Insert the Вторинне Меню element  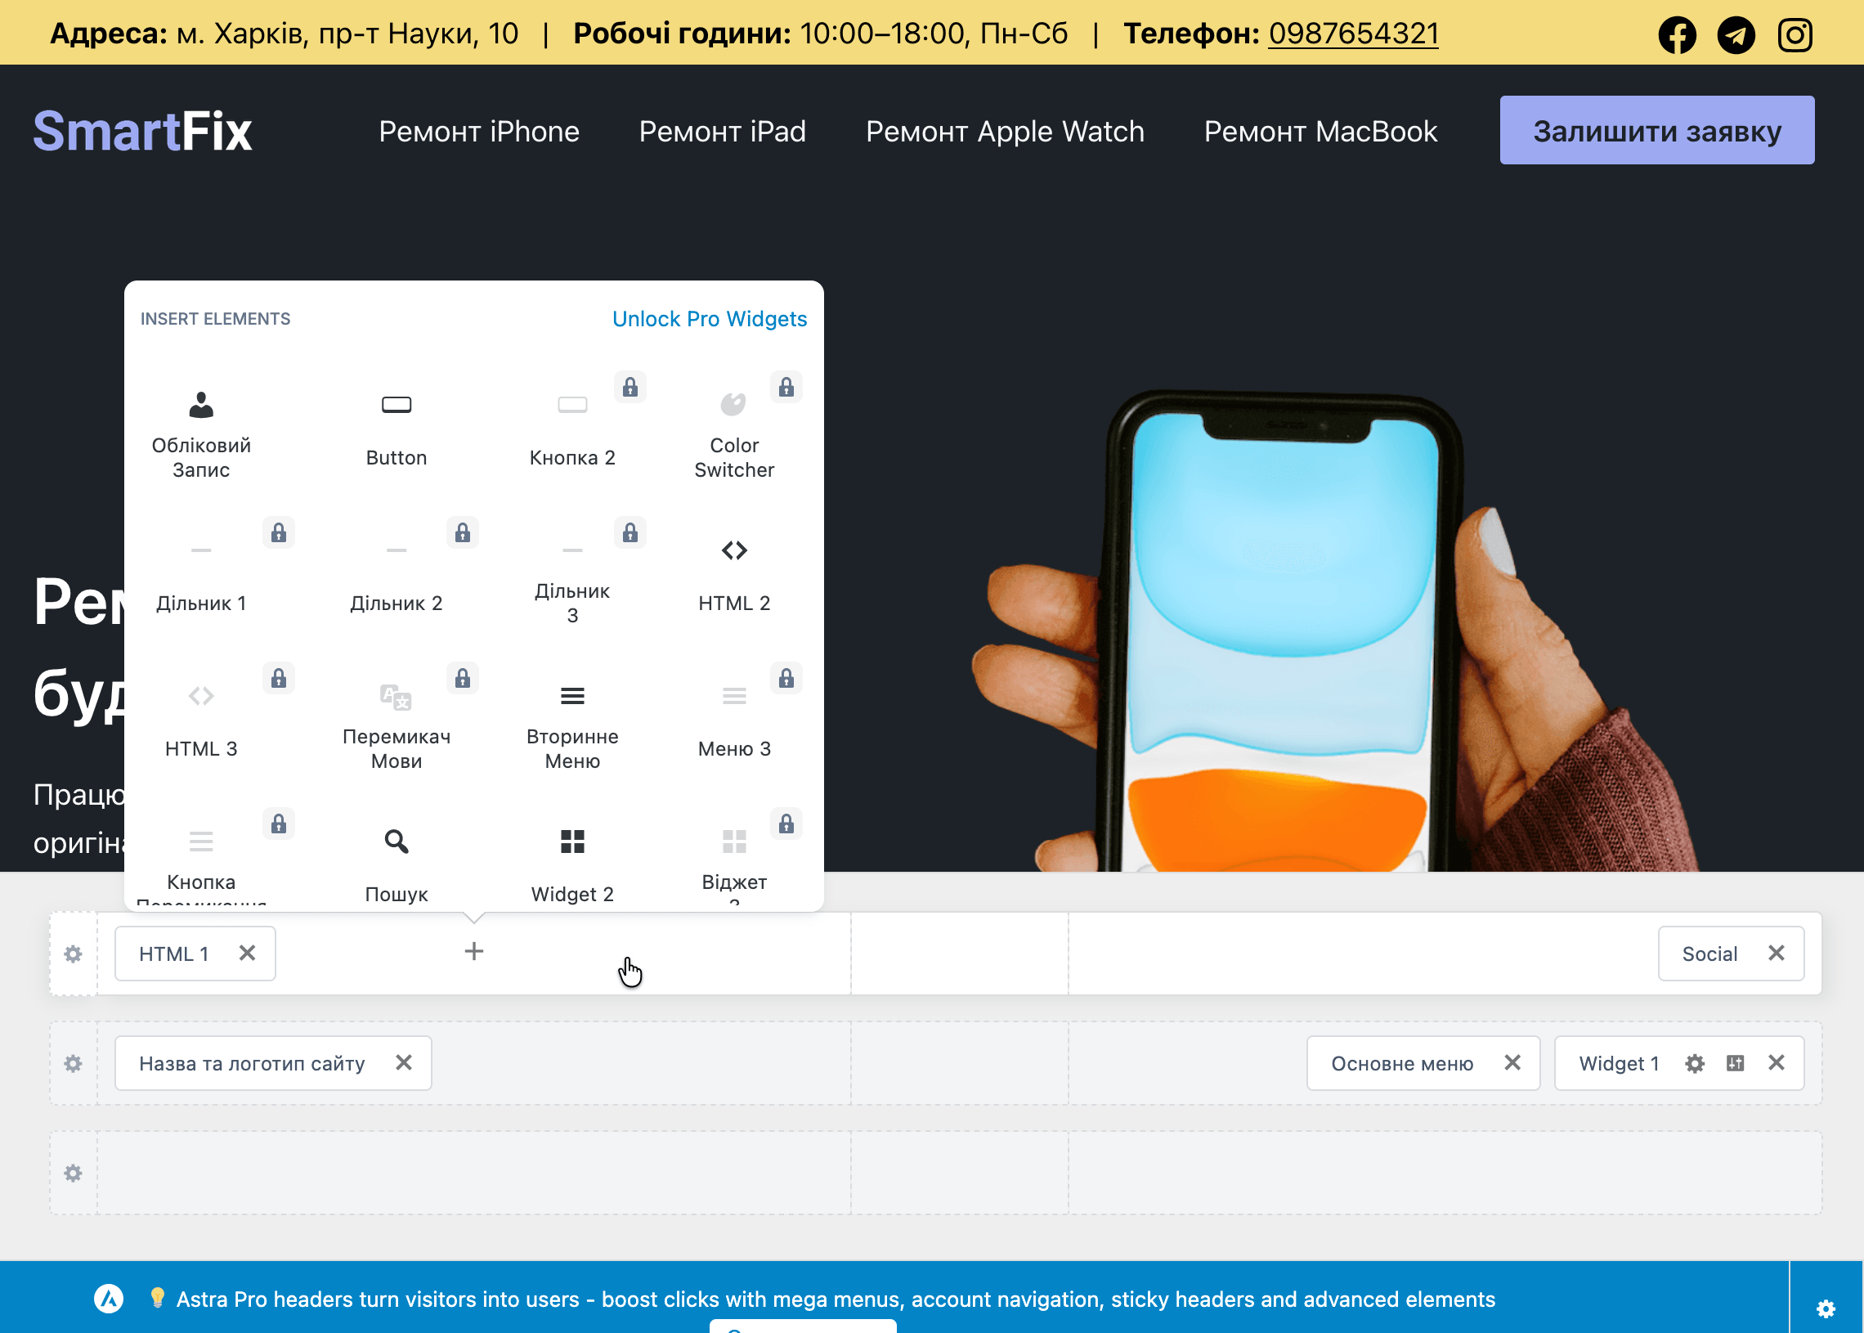click(x=572, y=725)
